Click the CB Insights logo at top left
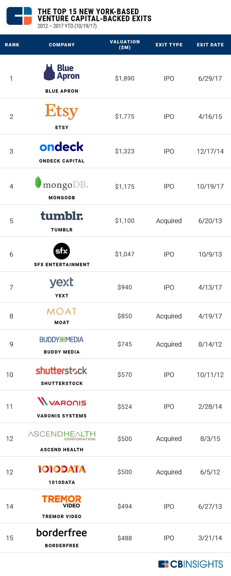 19,16
